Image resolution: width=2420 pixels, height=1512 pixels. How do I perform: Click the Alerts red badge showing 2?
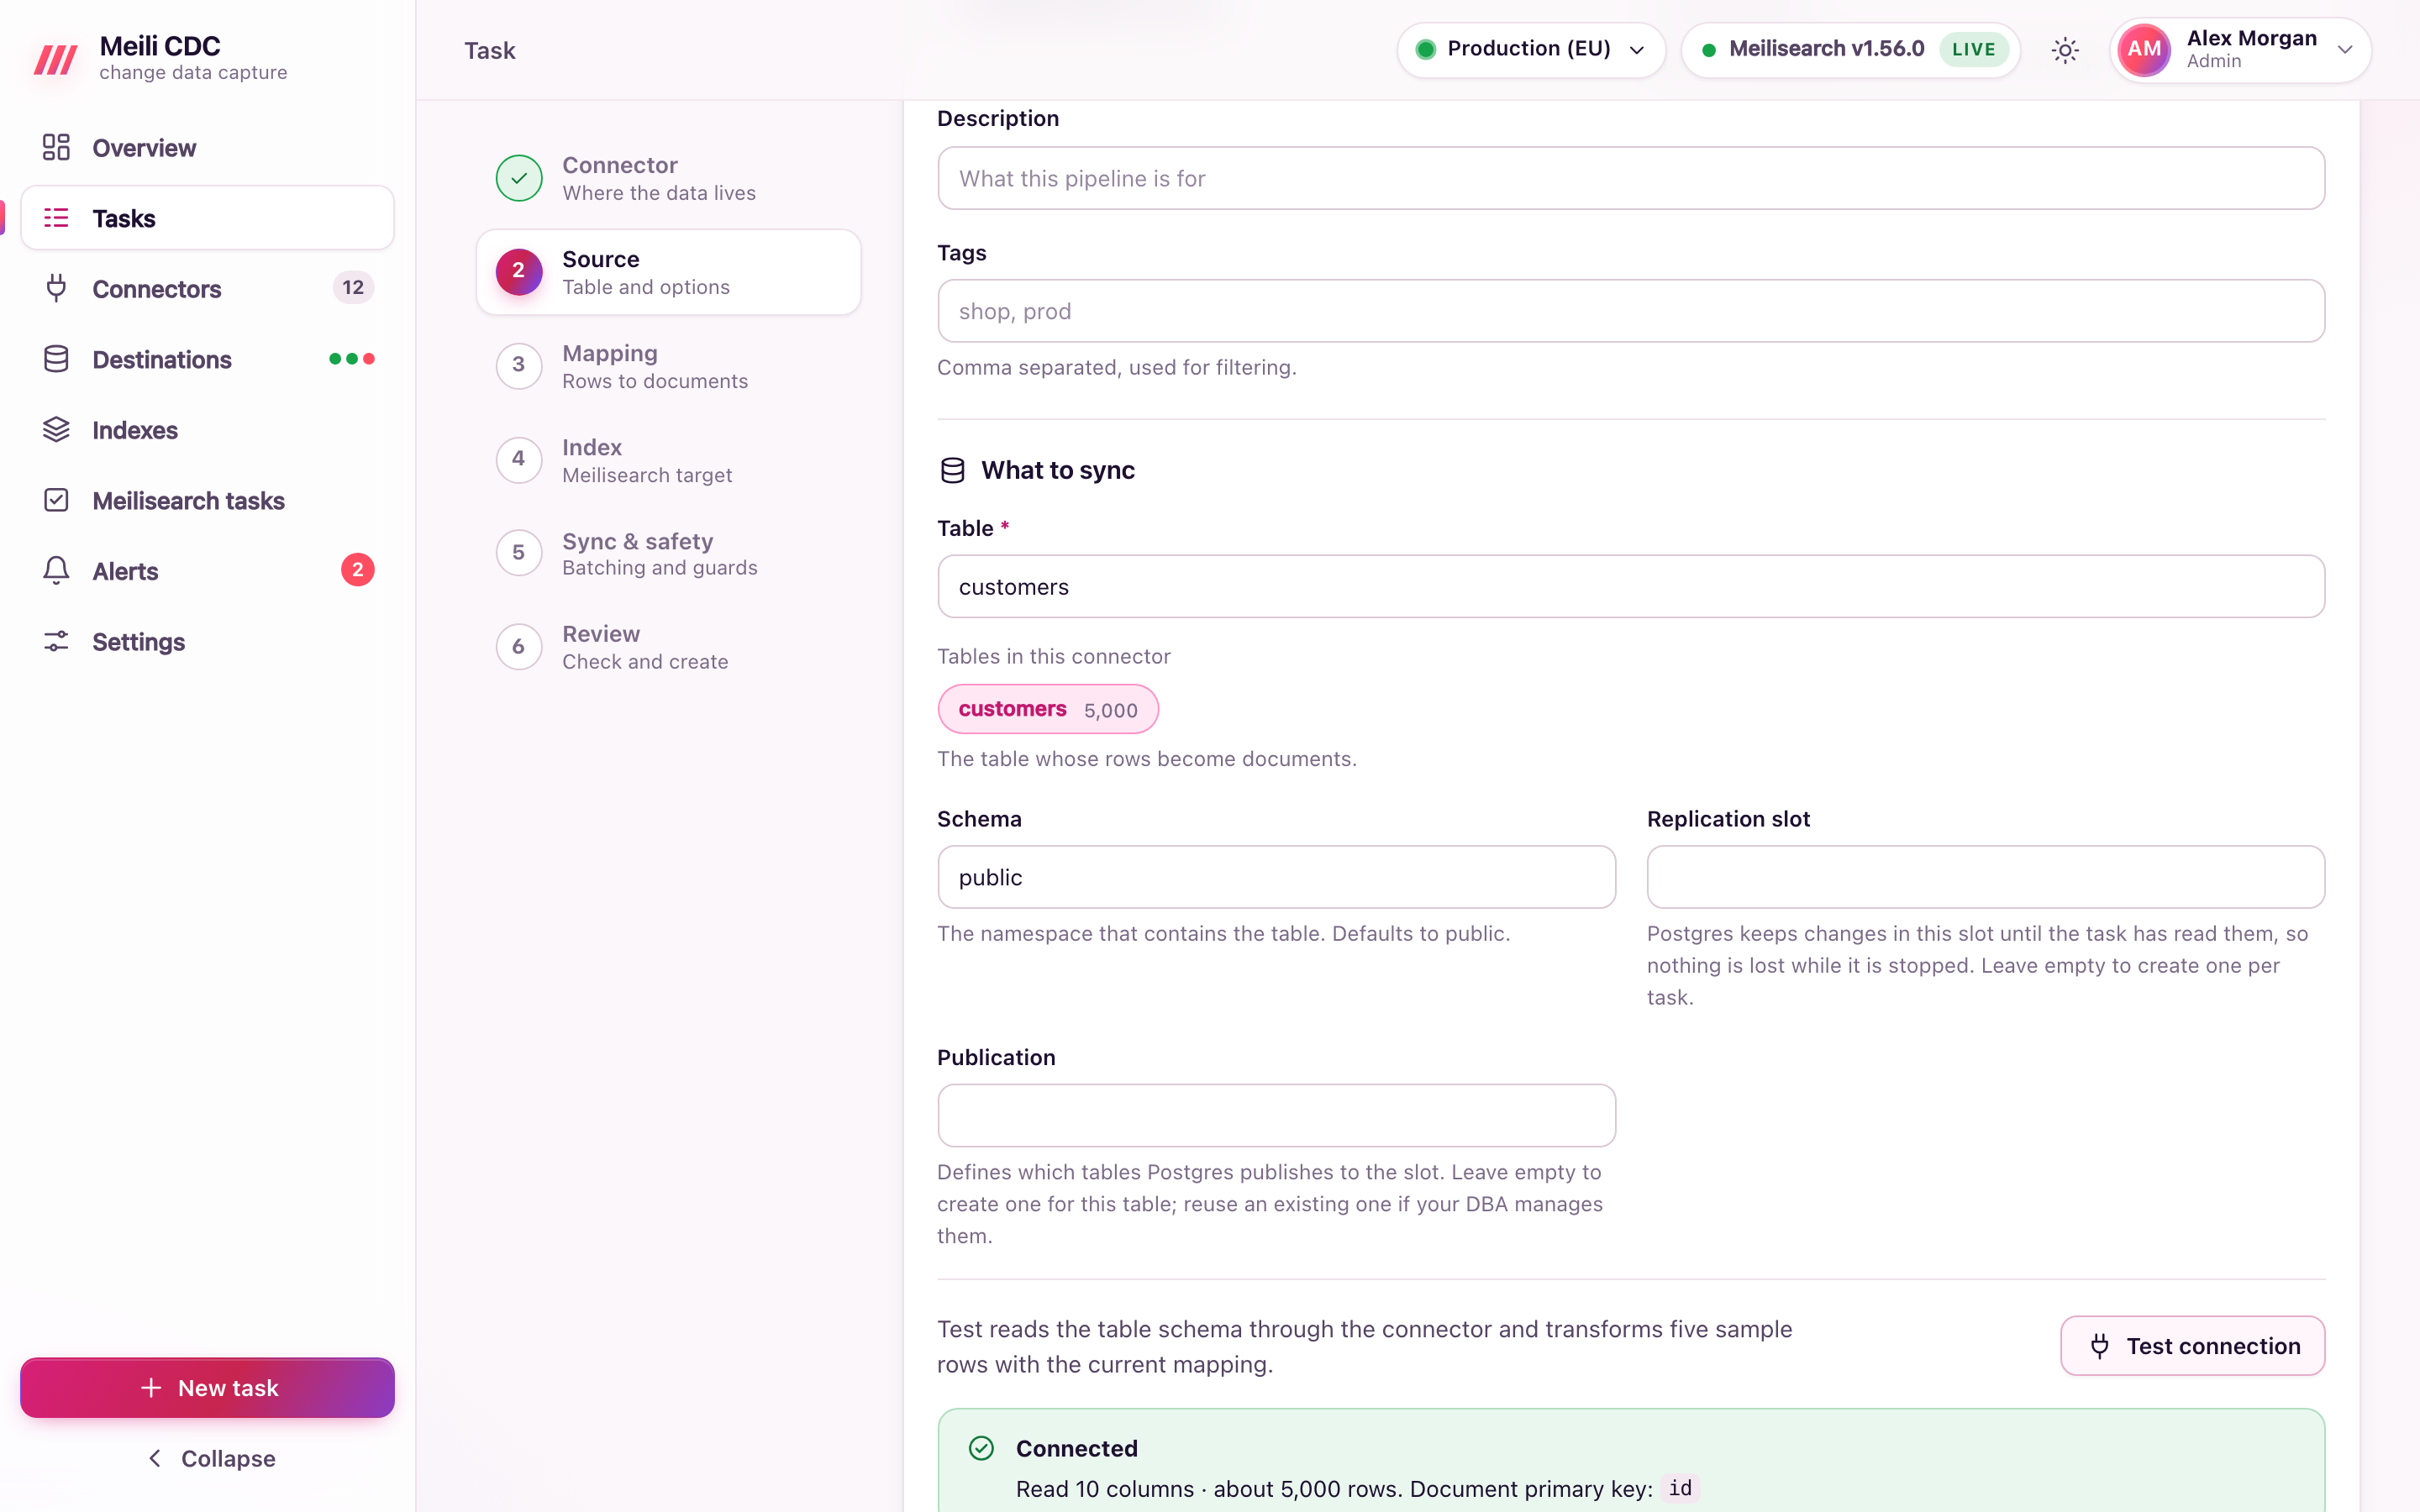point(357,570)
